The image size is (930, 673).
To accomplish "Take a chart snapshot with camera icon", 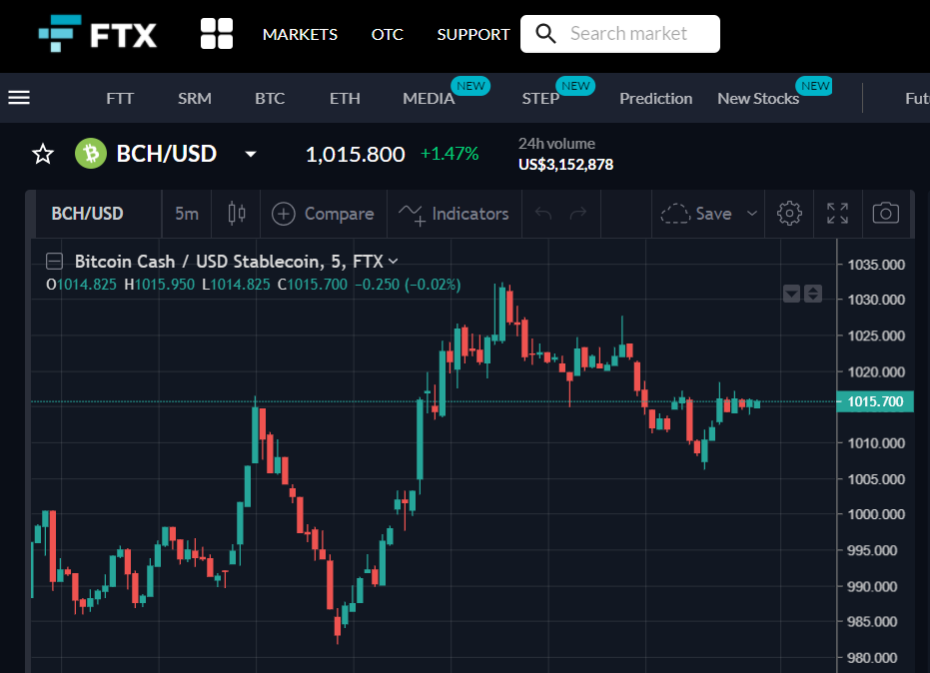I will tap(885, 213).
